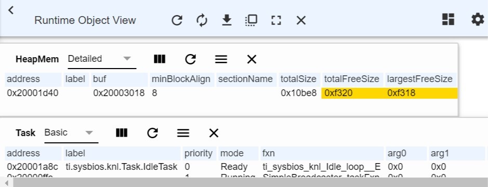488x187 pixels.
Task: Open the Task panel hamburger menu
Action: coord(183,133)
